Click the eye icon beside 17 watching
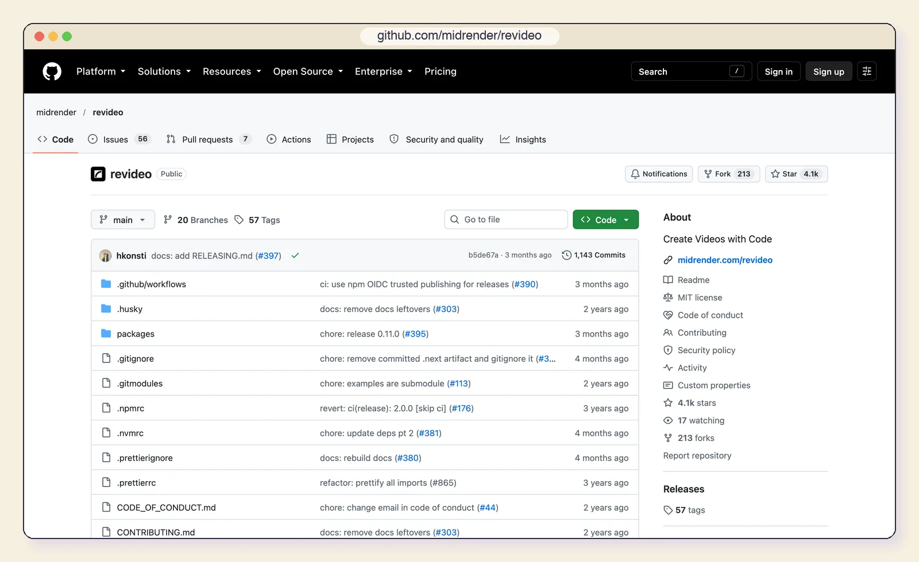919x562 pixels. click(668, 420)
